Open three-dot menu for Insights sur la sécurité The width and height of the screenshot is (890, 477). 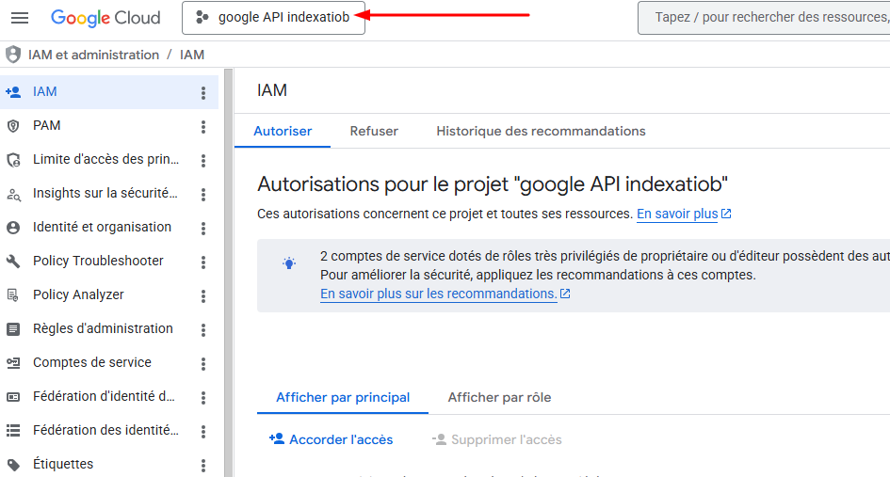click(203, 195)
